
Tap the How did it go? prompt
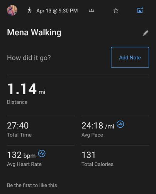pyautogui.click(x=29, y=58)
